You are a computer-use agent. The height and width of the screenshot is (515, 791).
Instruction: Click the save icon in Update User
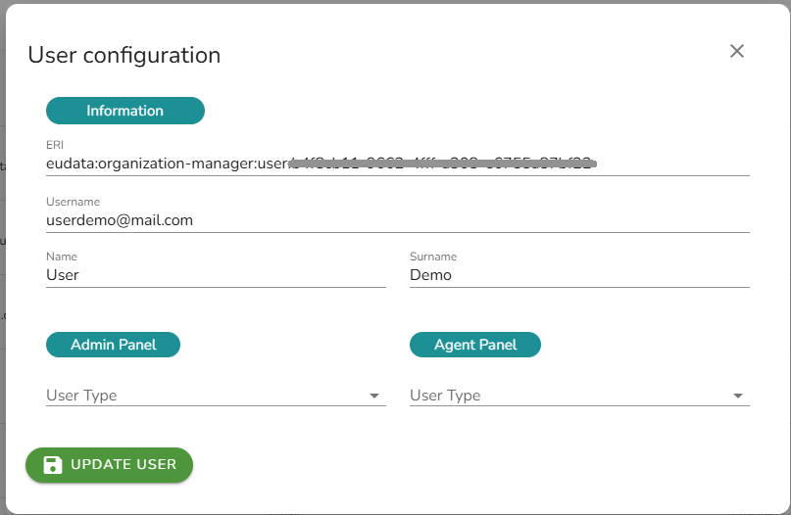pos(53,465)
